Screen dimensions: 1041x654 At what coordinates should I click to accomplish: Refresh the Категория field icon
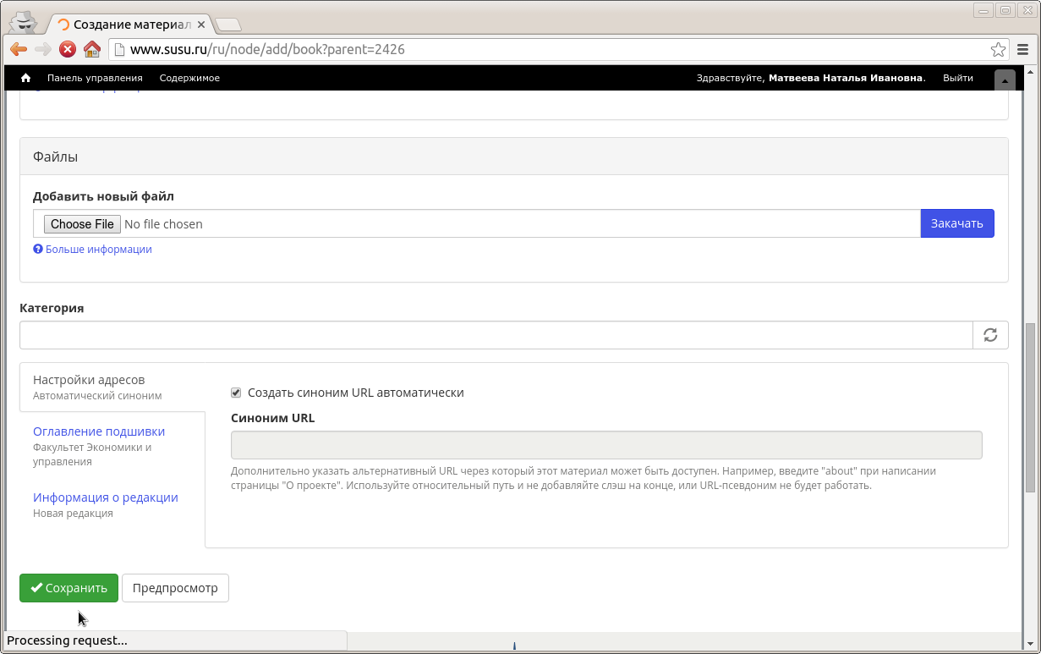click(x=990, y=335)
